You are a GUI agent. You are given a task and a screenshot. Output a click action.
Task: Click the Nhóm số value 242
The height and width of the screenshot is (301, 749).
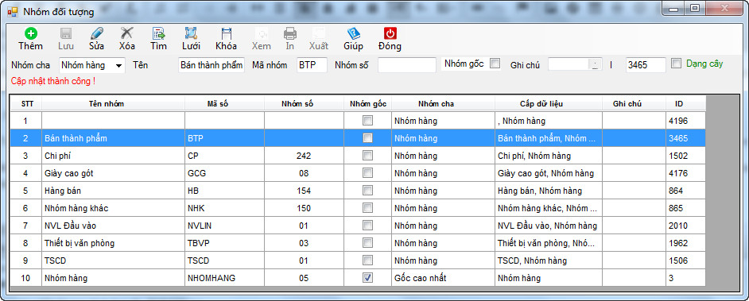click(304, 156)
